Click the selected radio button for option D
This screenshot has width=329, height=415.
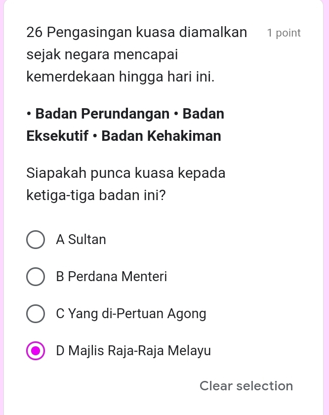[35, 351]
